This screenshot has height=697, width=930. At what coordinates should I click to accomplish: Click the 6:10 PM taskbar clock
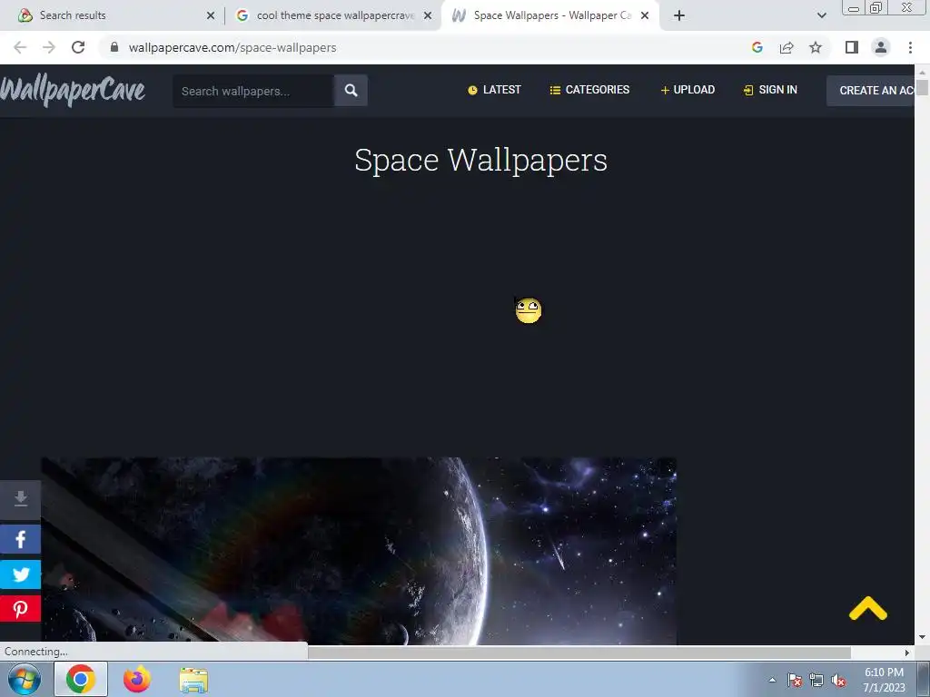[x=884, y=680]
